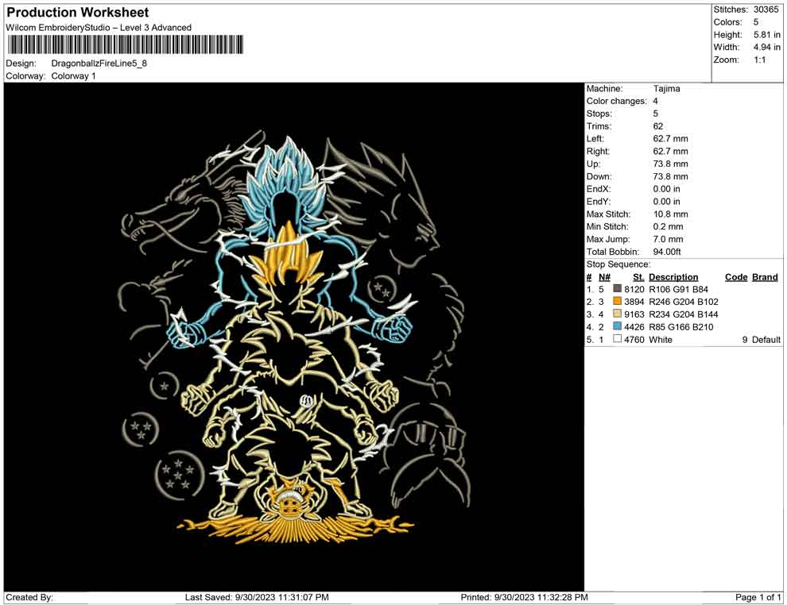Click the "Stops:" label

[599, 114]
